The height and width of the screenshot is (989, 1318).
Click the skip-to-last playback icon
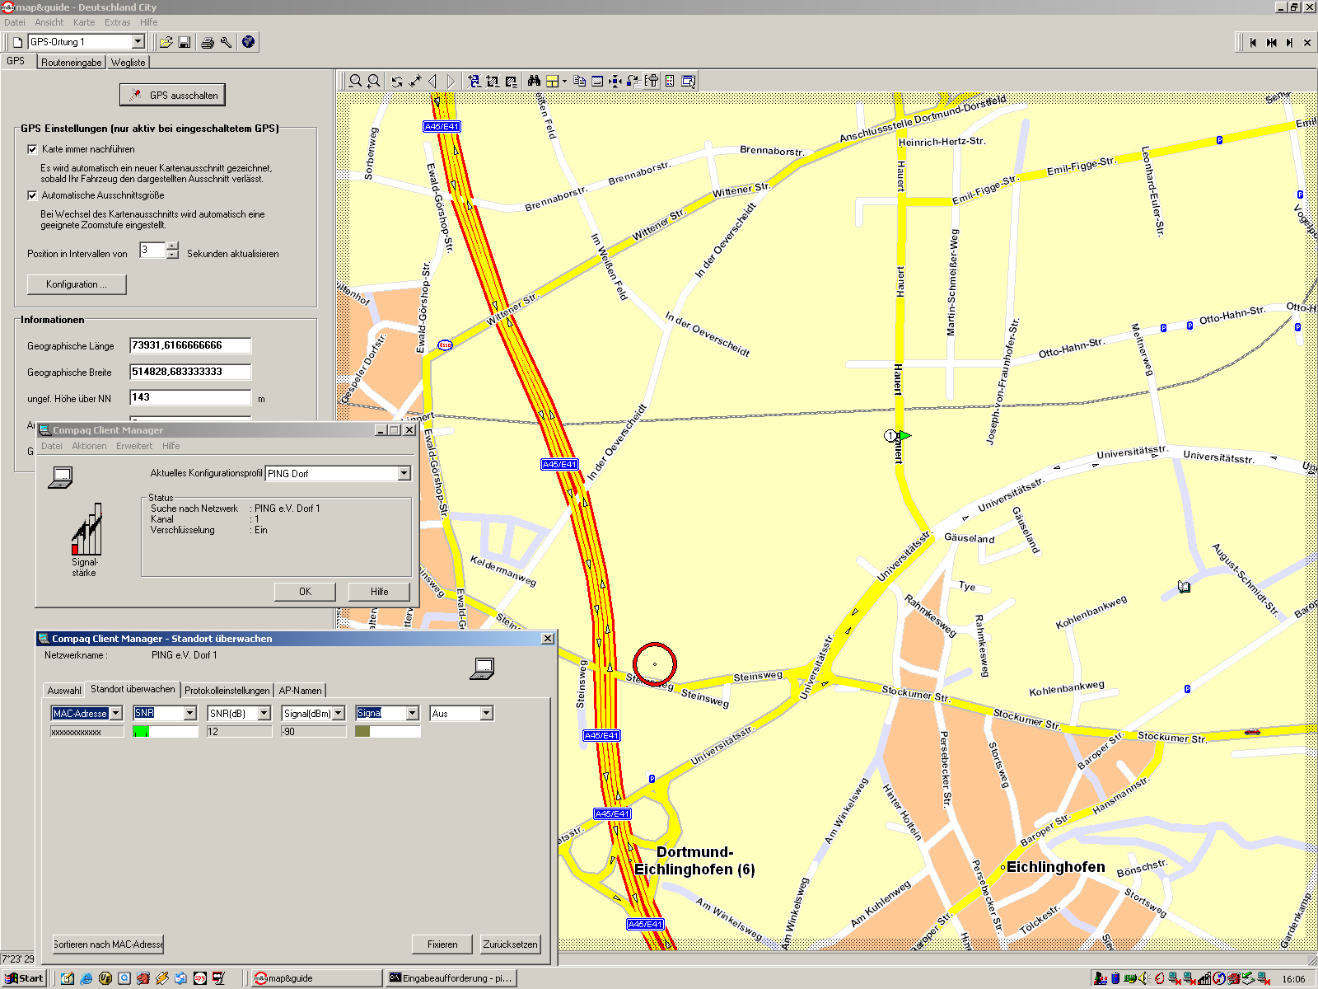pyautogui.click(x=1289, y=43)
